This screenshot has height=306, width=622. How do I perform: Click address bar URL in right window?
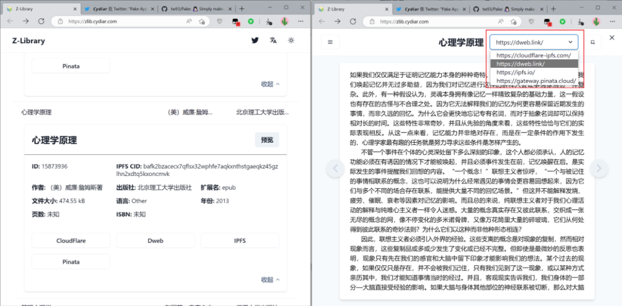point(404,22)
